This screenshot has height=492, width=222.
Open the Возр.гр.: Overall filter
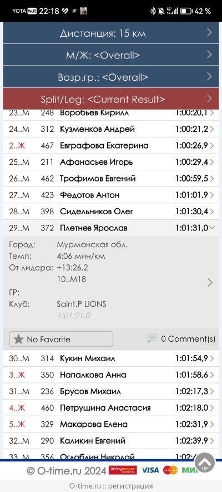click(x=111, y=77)
